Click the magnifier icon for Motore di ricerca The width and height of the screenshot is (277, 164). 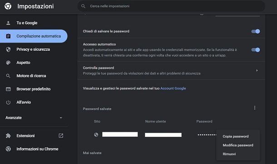pyautogui.click(x=8, y=76)
